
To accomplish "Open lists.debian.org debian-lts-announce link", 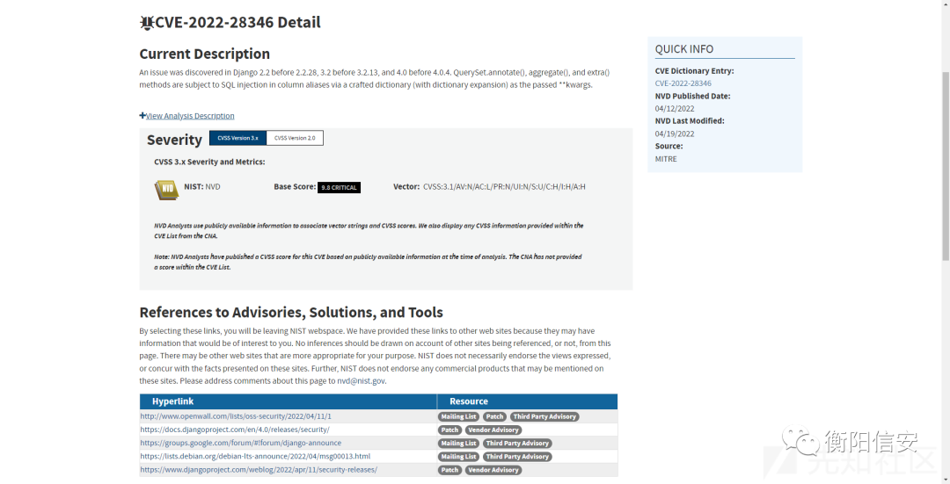I will 255,456.
